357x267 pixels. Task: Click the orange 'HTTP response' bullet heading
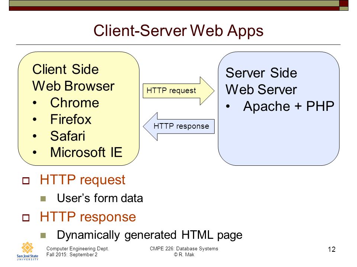[88, 217]
